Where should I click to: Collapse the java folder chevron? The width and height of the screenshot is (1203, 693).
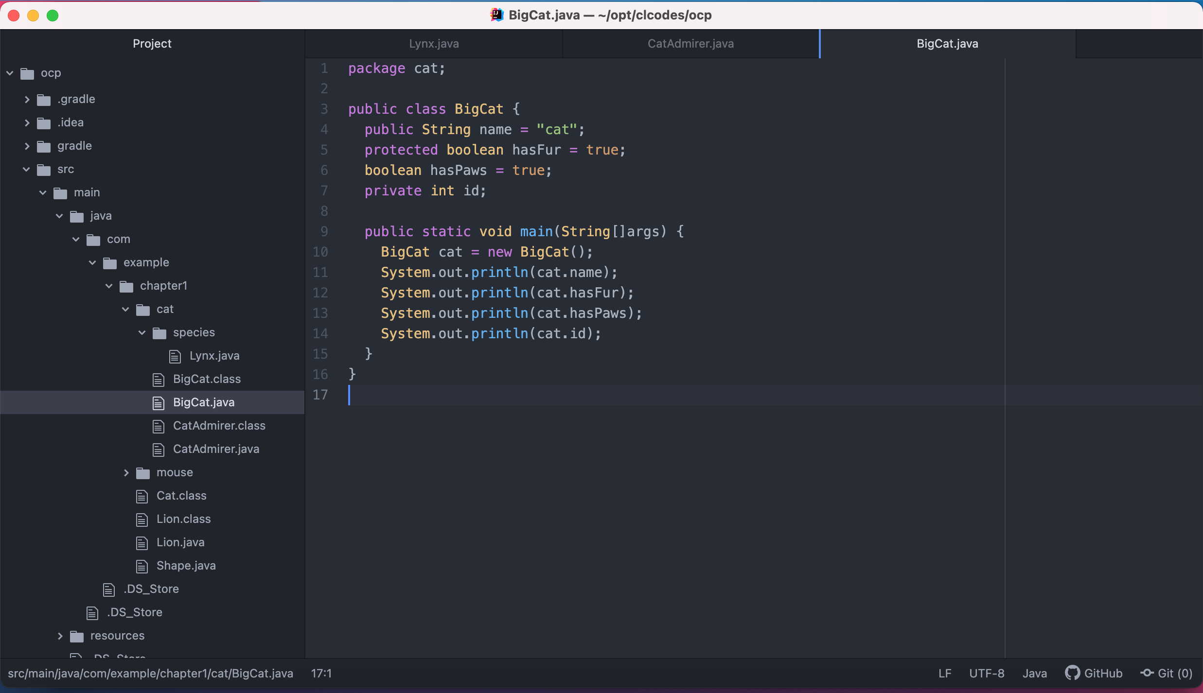(59, 216)
